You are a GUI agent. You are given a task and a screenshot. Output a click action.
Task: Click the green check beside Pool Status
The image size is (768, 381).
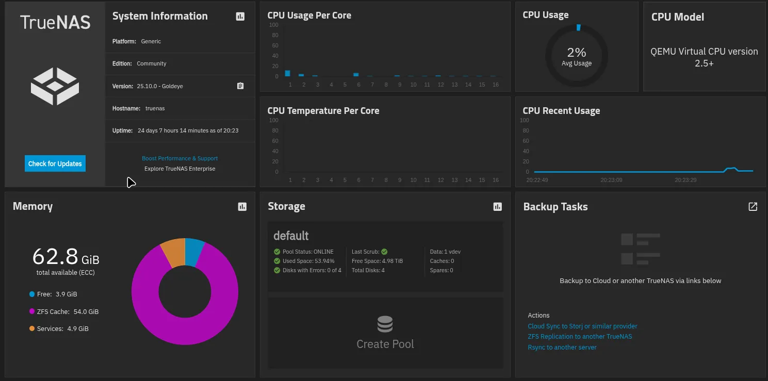point(277,252)
